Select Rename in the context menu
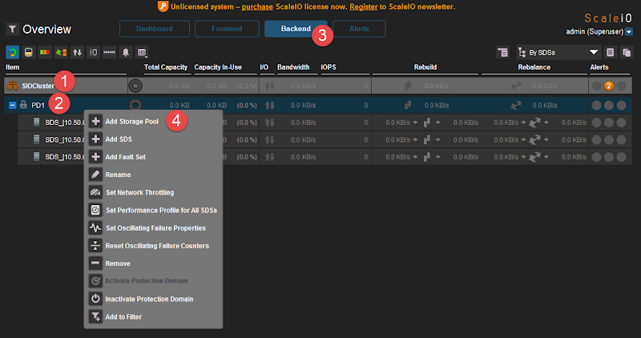Viewport: 641px width, 338px height. point(118,175)
